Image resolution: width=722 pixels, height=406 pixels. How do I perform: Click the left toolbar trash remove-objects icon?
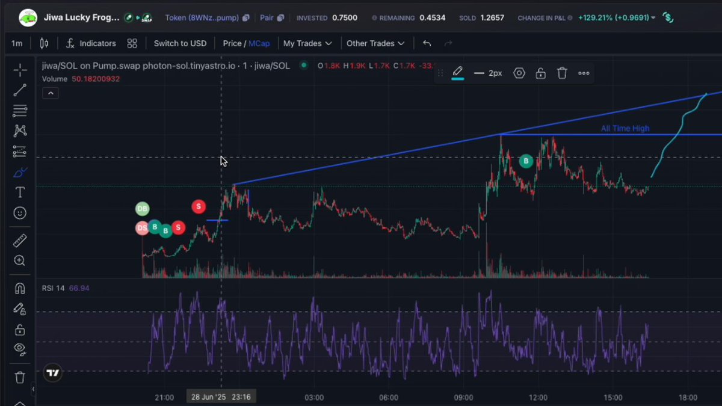click(x=20, y=377)
